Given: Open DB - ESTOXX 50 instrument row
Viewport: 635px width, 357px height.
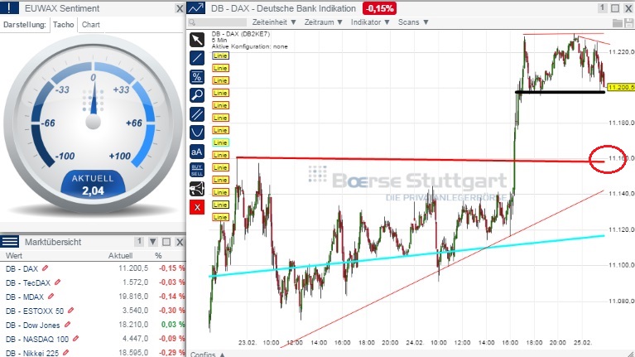Looking at the screenshot, I should pos(35,311).
